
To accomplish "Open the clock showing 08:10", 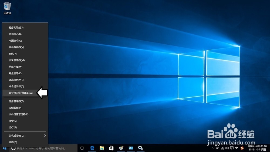I will [x=257, y=148].
